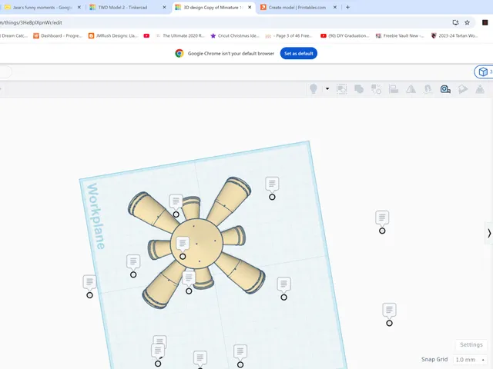
Task: Open the 2023-24 Tartan Wo... bookmark
Action: (454, 36)
